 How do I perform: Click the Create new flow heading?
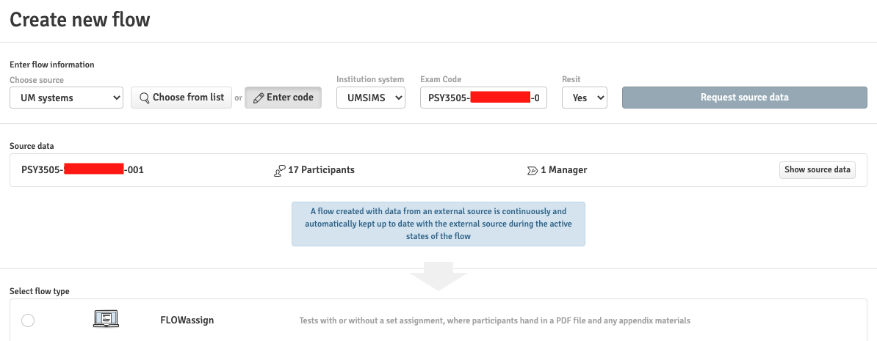(80, 20)
